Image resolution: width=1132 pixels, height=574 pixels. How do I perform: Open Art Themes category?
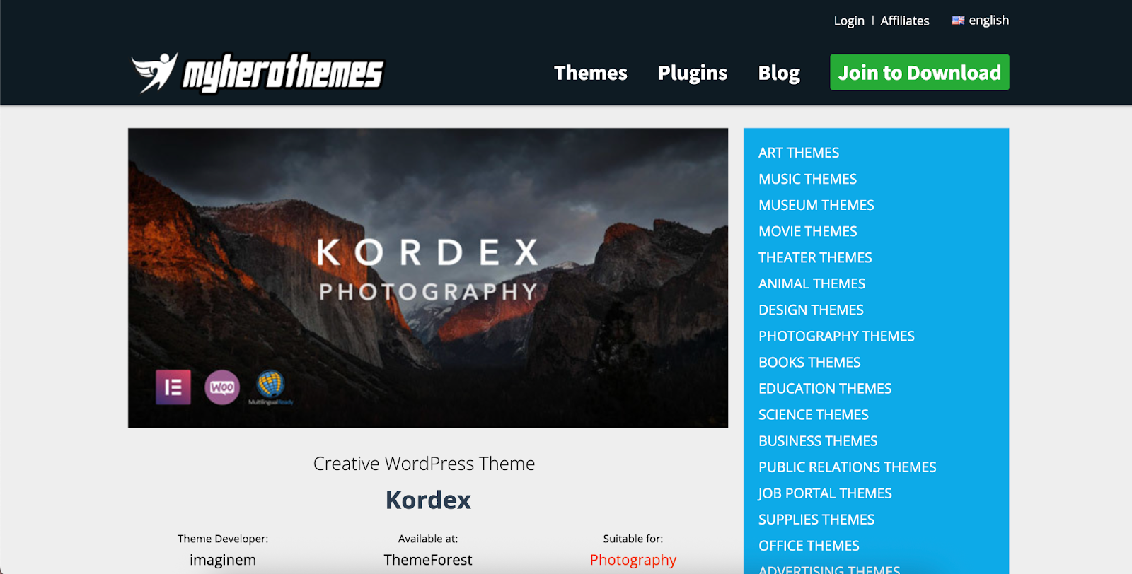(799, 153)
